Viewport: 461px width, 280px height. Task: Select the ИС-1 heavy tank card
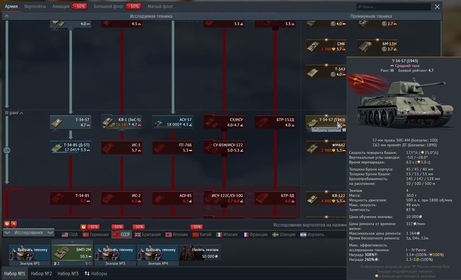tap(122, 147)
